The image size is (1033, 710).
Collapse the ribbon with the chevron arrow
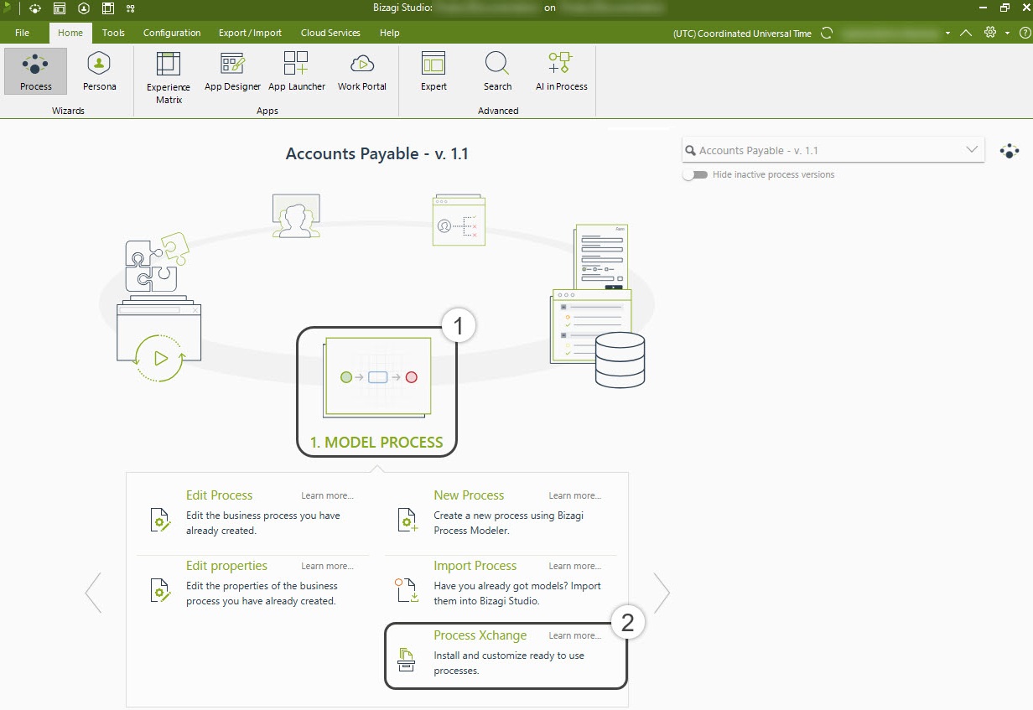point(966,33)
